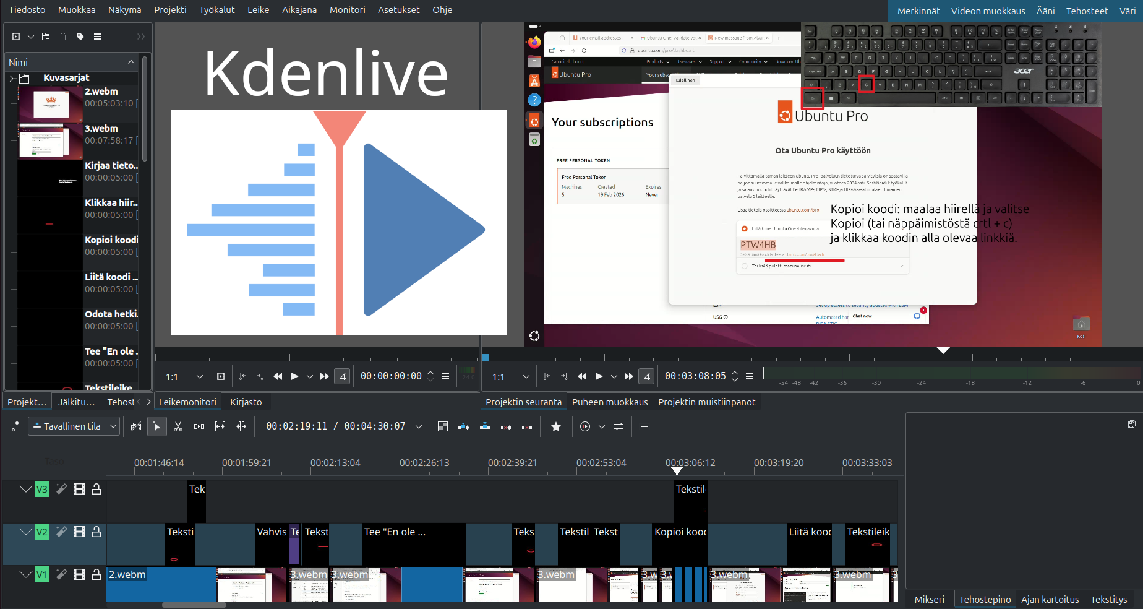Overwrite clip zone in timeline

[485, 426]
